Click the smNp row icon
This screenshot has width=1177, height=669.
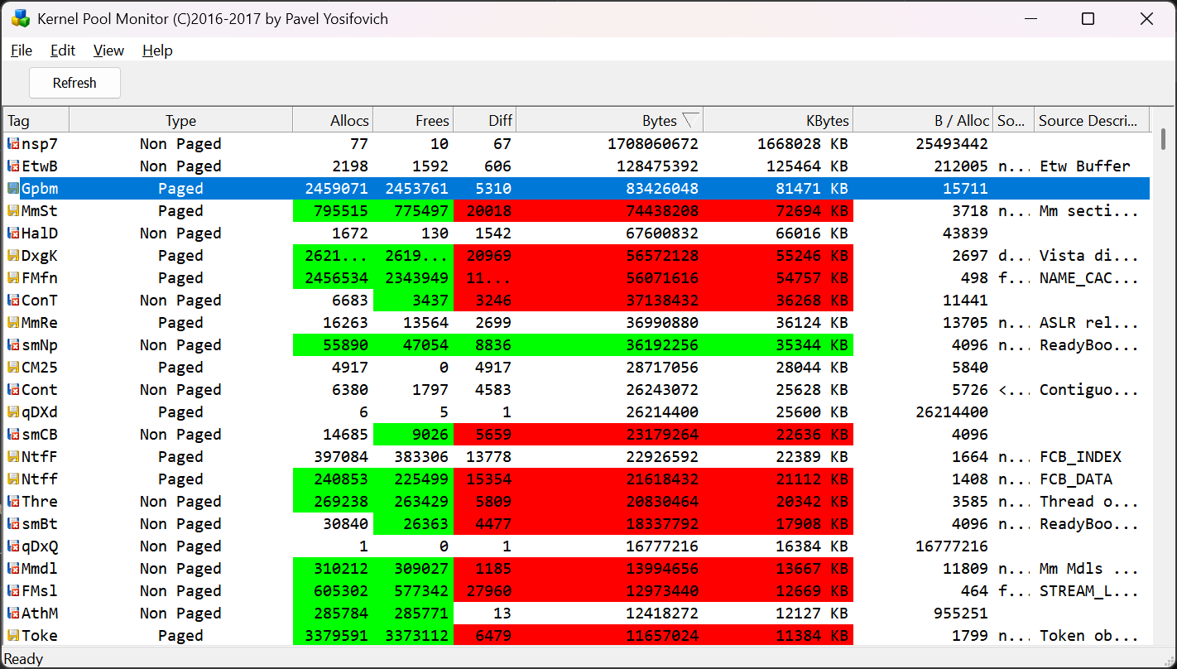pyautogui.click(x=13, y=345)
